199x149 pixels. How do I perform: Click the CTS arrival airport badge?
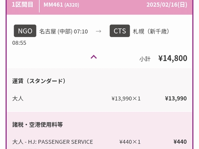pyautogui.click(x=120, y=31)
